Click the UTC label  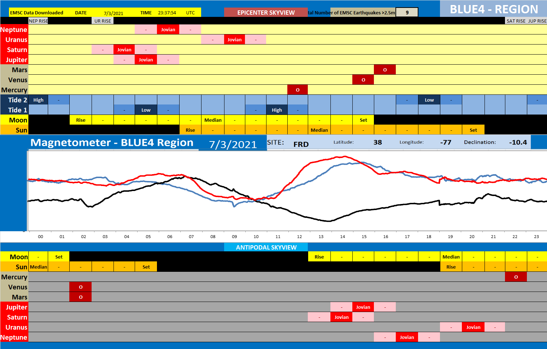[x=190, y=13]
